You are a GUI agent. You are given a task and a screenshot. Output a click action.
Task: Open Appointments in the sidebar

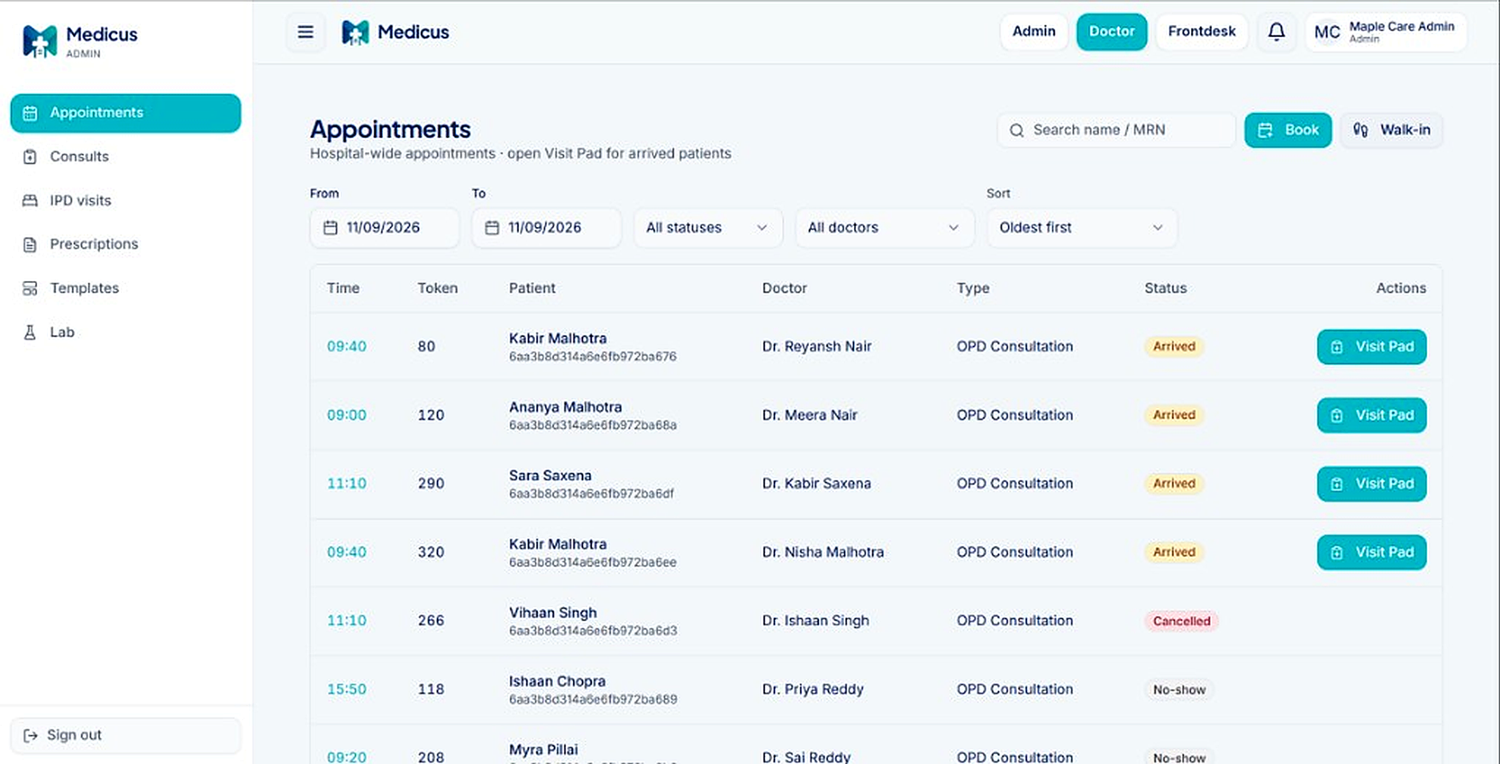click(126, 113)
